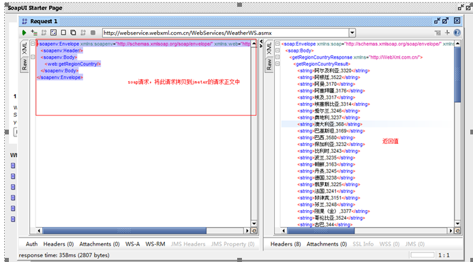Click the soapenv:Header line in request
The width and height of the screenshot is (473, 262).
(x=62, y=50)
